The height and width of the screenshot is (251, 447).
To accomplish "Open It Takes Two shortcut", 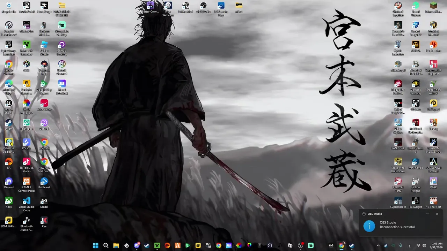I will tap(433, 47).
